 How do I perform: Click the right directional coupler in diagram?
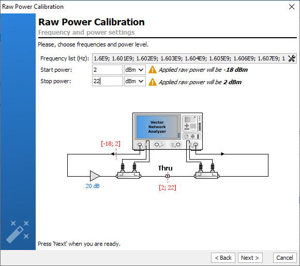coord(206,175)
